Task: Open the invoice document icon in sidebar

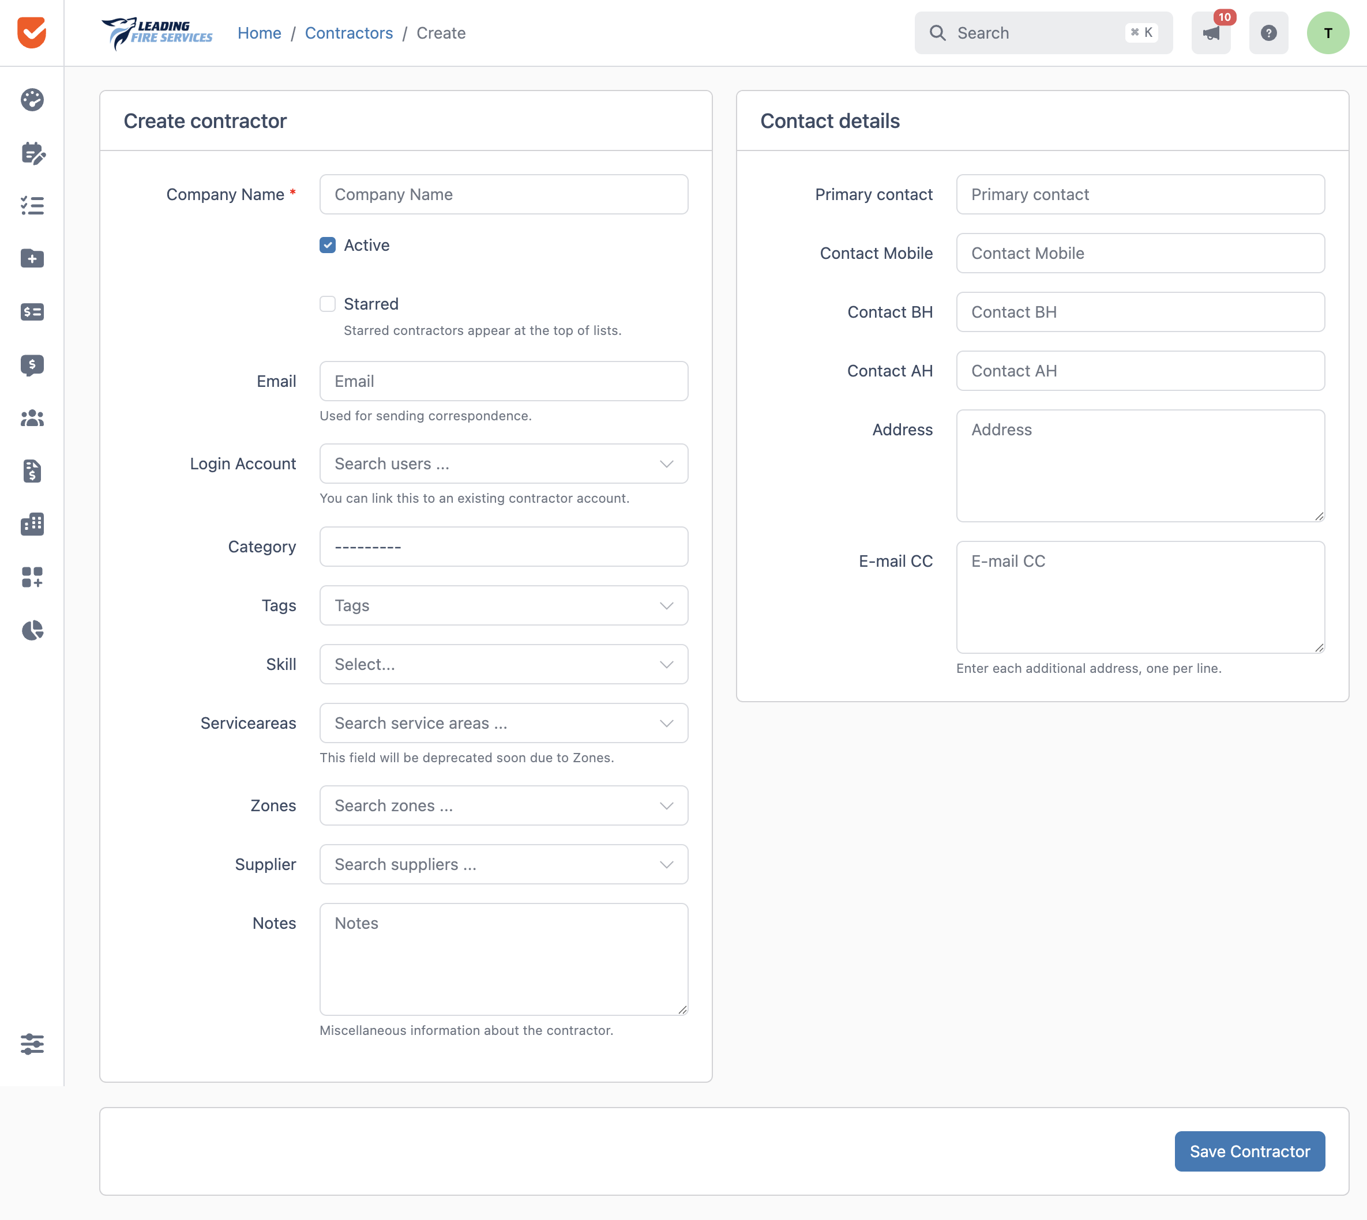Action: point(32,471)
